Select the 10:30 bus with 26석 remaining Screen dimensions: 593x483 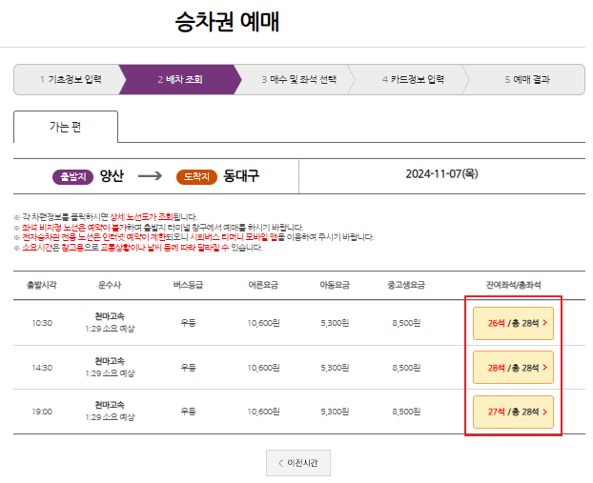[x=513, y=323]
